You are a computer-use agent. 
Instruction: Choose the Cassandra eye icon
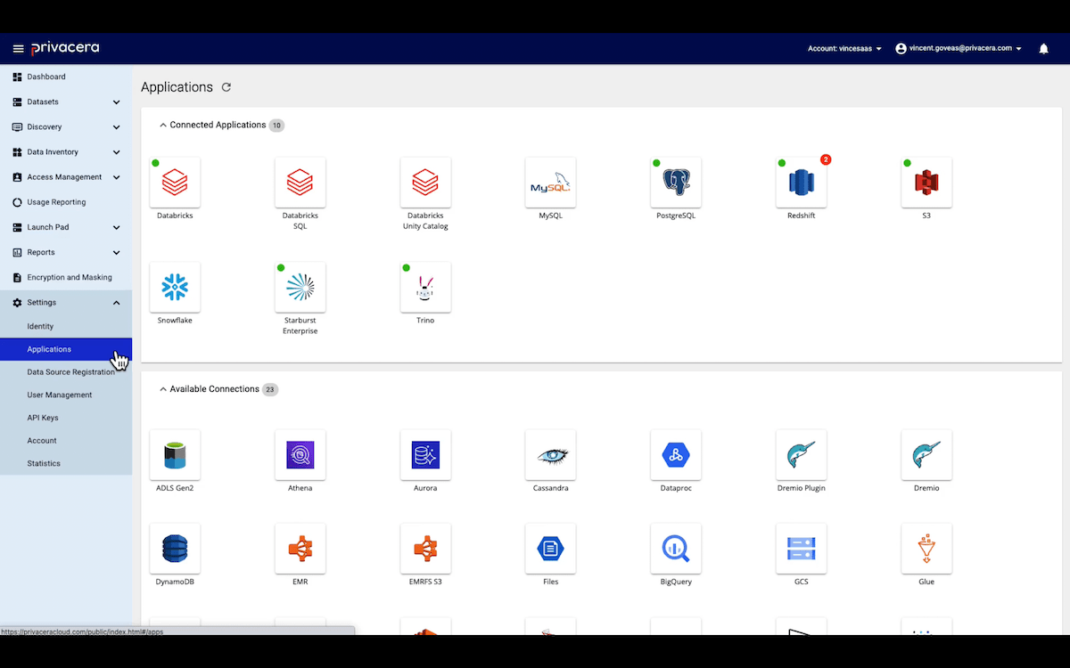click(550, 455)
